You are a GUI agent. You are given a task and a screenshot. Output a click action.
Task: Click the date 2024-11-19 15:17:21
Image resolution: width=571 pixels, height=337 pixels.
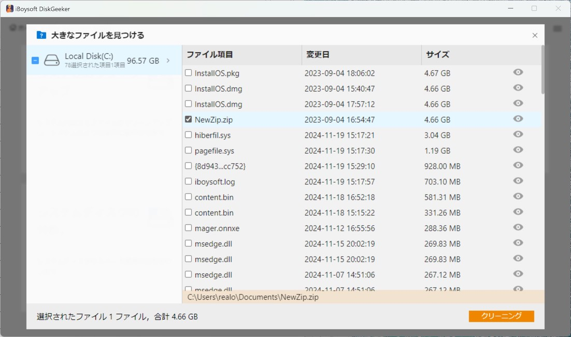(x=339, y=135)
